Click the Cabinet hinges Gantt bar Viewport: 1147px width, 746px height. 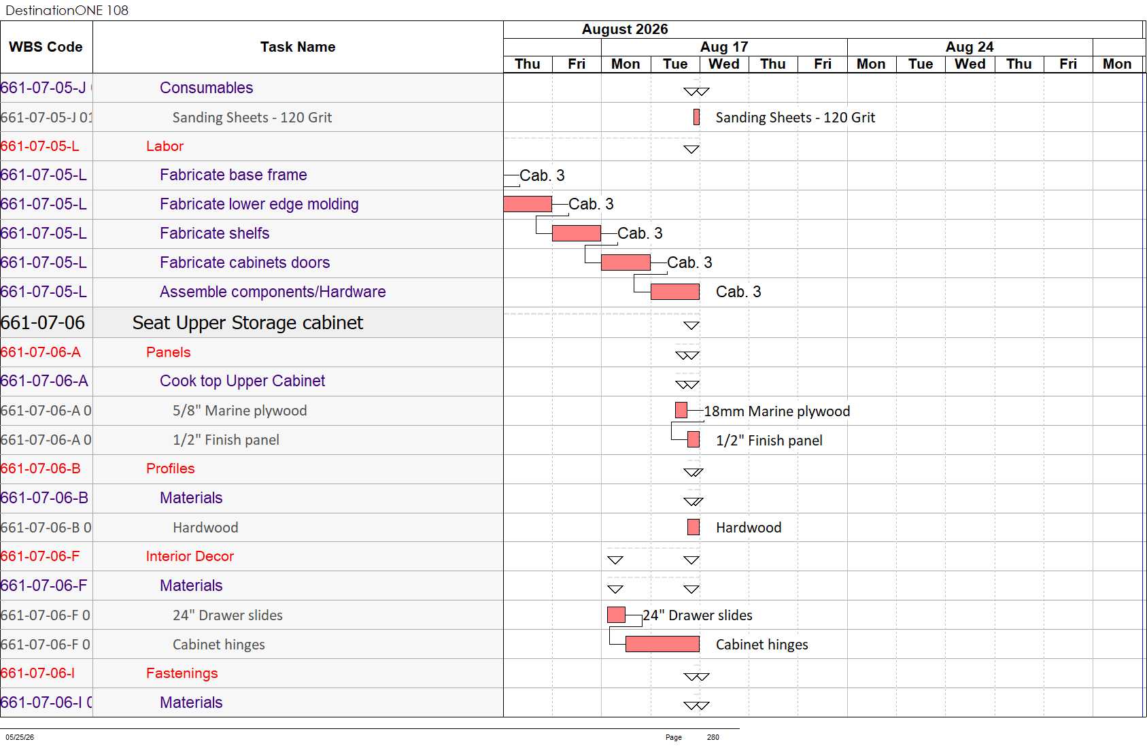(662, 644)
